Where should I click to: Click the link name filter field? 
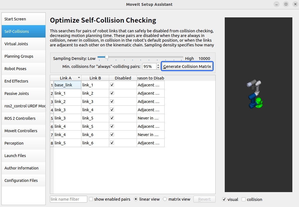[x=68, y=199]
